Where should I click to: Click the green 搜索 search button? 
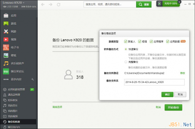(144, 5)
